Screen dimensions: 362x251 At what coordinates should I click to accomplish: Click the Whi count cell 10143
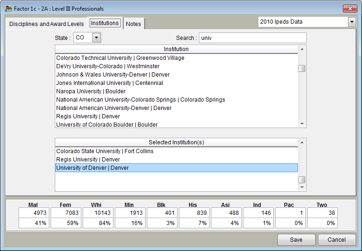point(98,213)
